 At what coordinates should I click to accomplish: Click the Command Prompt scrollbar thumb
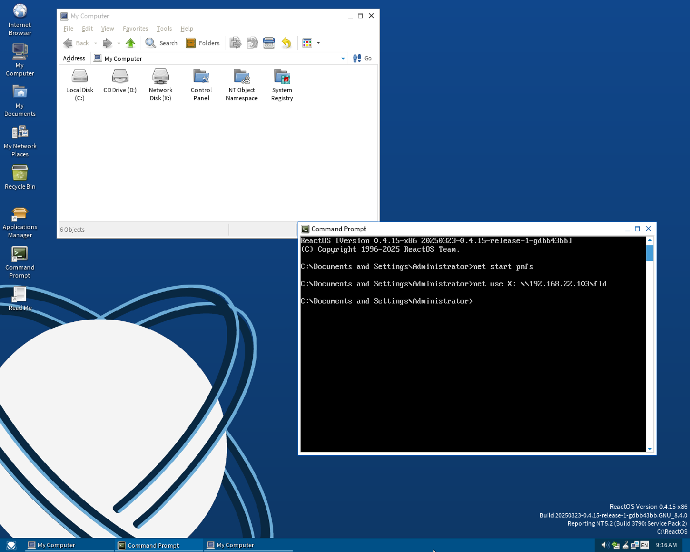(x=650, y=253)
